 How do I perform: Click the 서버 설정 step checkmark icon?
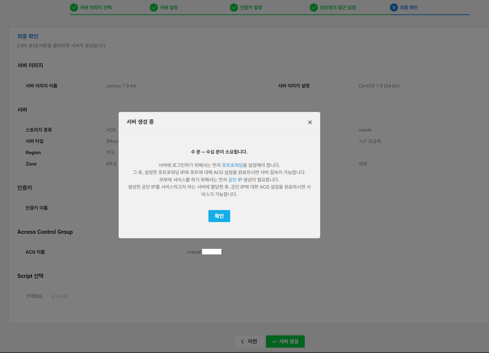pyautogui.click(x=154, y=8)
